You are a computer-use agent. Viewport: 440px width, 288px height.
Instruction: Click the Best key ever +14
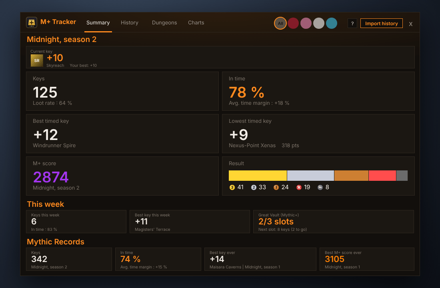tap(217, 259)
